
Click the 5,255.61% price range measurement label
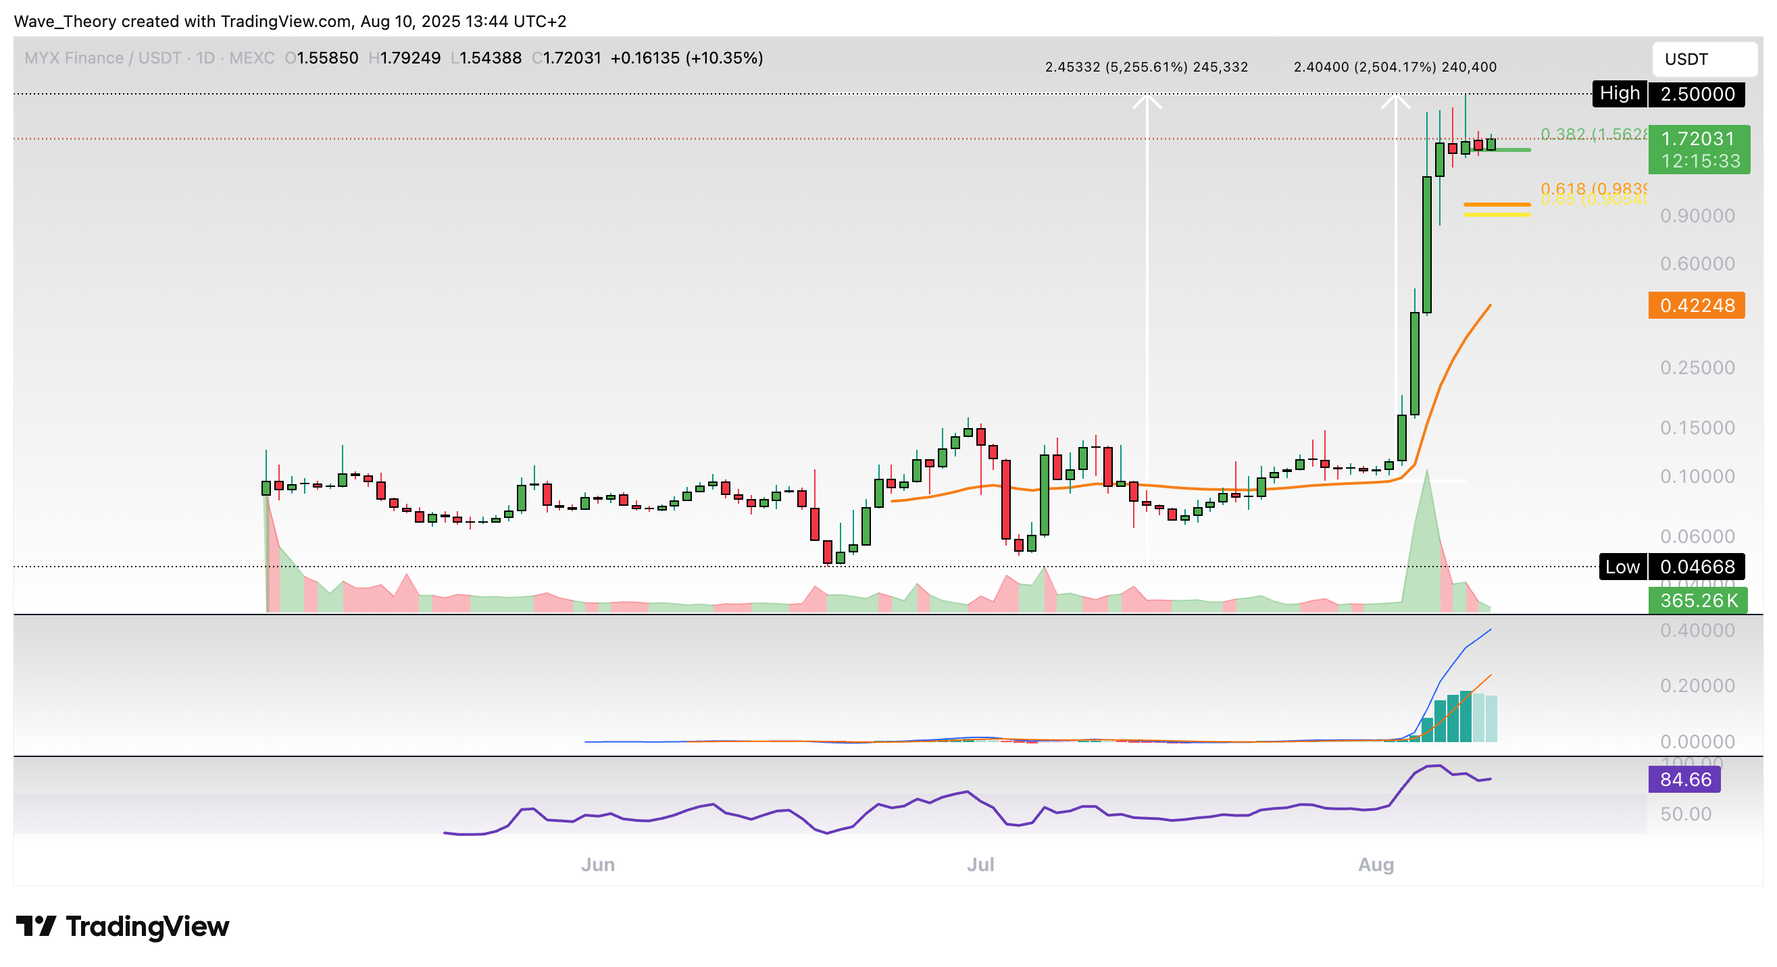[1146, 67]
